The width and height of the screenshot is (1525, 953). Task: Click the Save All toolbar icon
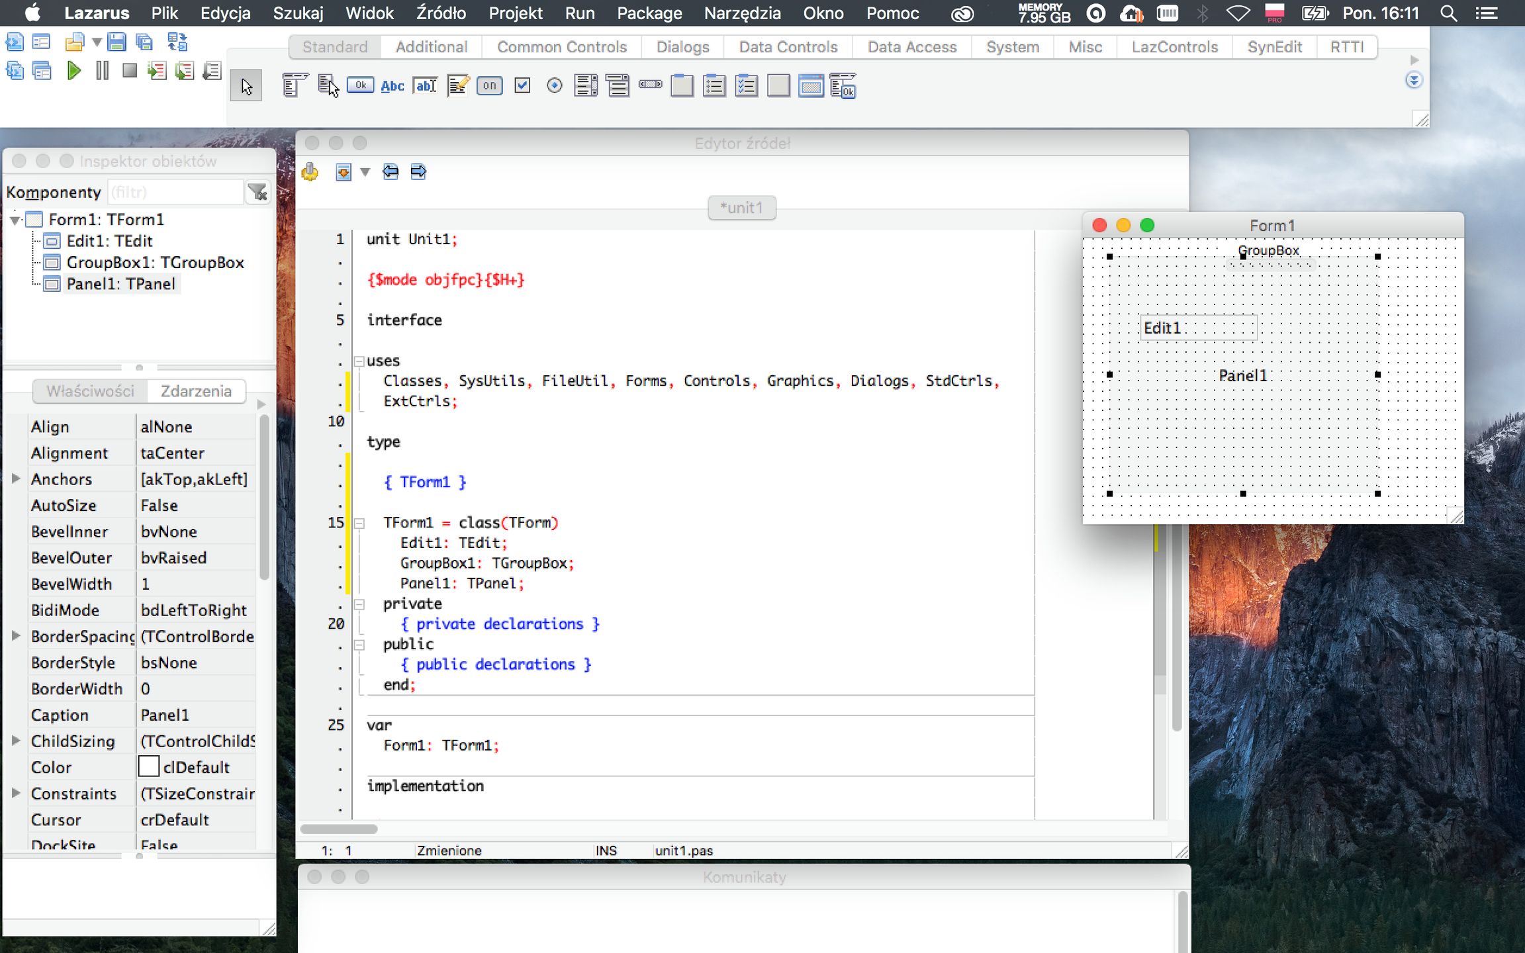144,42
